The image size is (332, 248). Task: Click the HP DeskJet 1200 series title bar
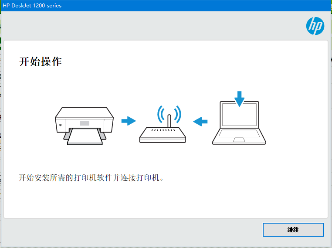(x=166, y=6)
